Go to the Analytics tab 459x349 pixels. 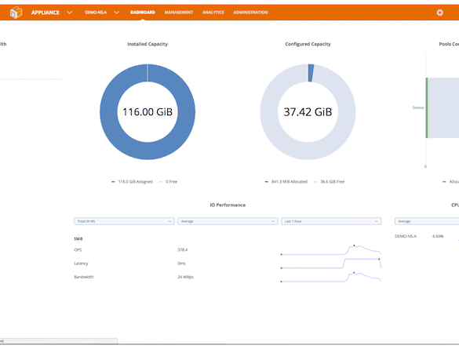coord(213,13)
